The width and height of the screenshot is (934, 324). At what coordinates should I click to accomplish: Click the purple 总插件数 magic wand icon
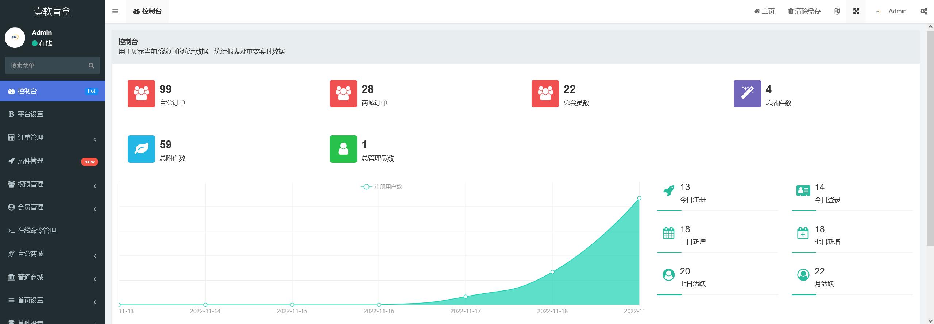747,93
